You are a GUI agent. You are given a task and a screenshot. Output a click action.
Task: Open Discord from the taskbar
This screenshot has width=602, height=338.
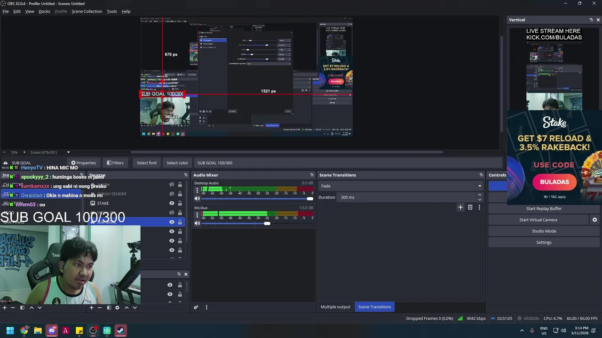52,330
